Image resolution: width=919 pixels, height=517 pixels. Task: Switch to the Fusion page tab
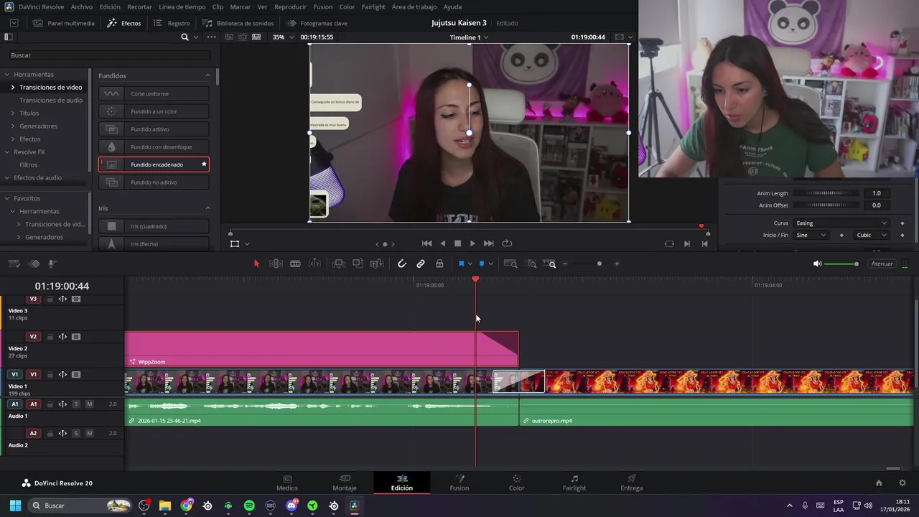pyautogui.click(x=459, y=483)
